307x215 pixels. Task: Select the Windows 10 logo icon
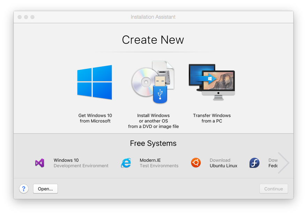tap(95, 82)
